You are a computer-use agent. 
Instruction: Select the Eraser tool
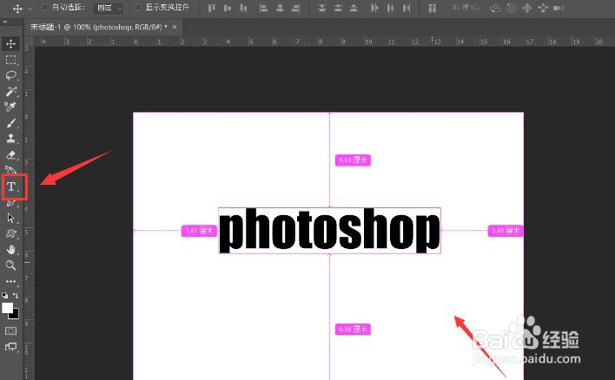pyautogui.click(x=10, y=155)
